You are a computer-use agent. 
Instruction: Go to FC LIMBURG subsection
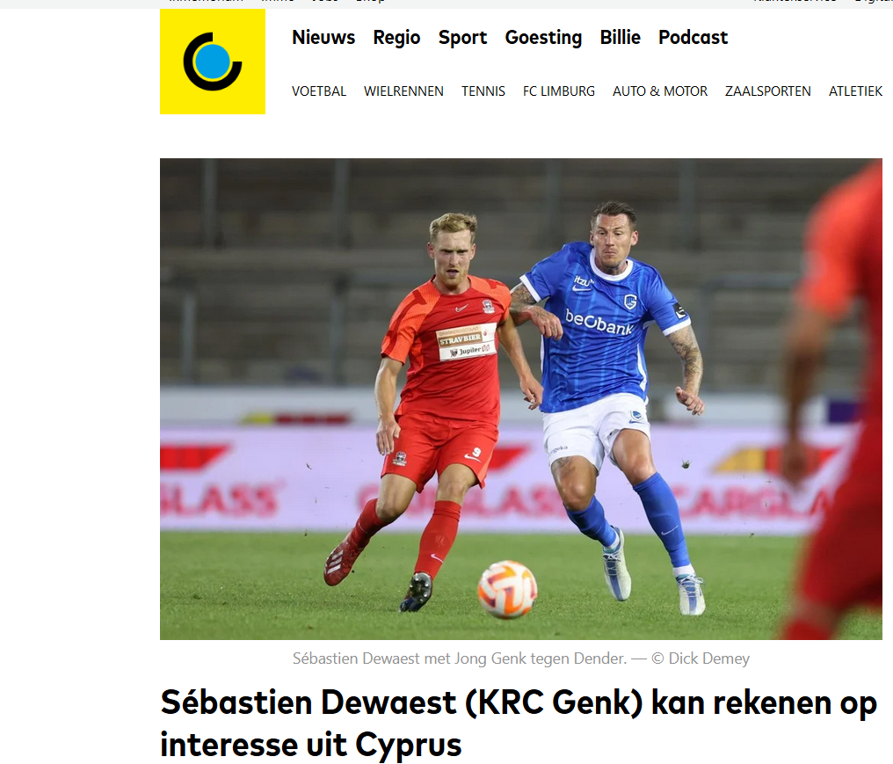point(559,91)
